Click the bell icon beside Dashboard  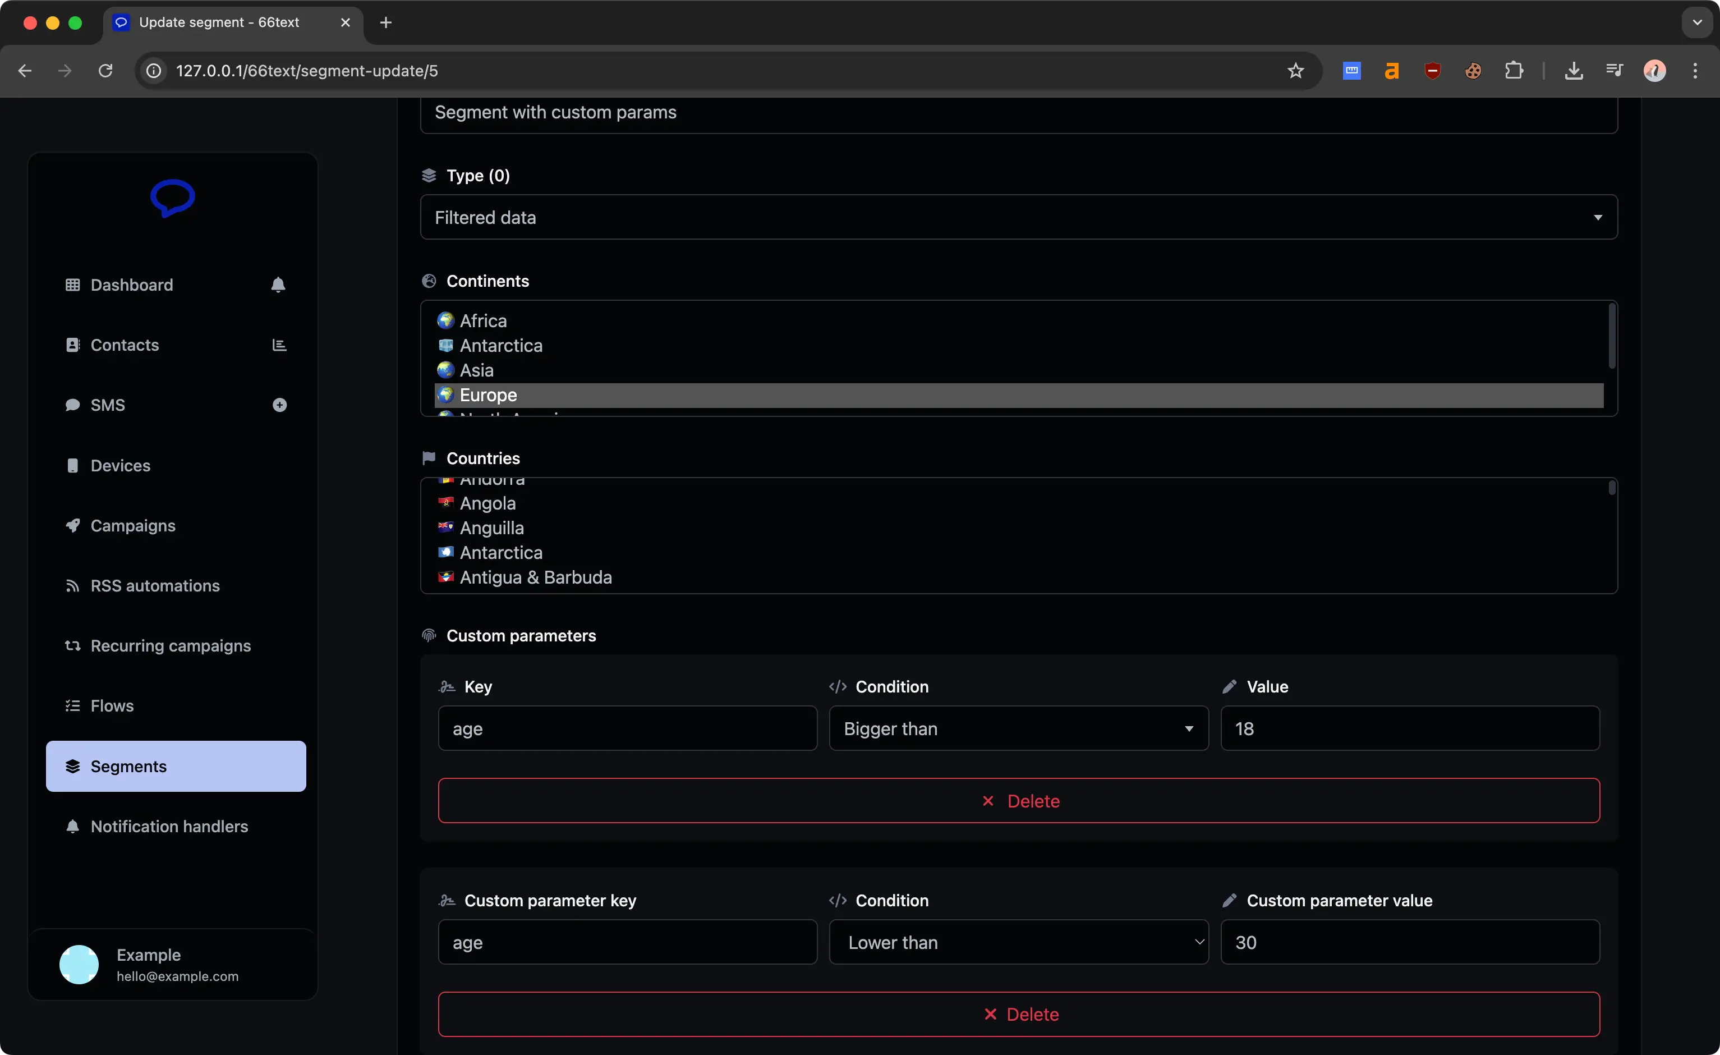click(278, 284)
